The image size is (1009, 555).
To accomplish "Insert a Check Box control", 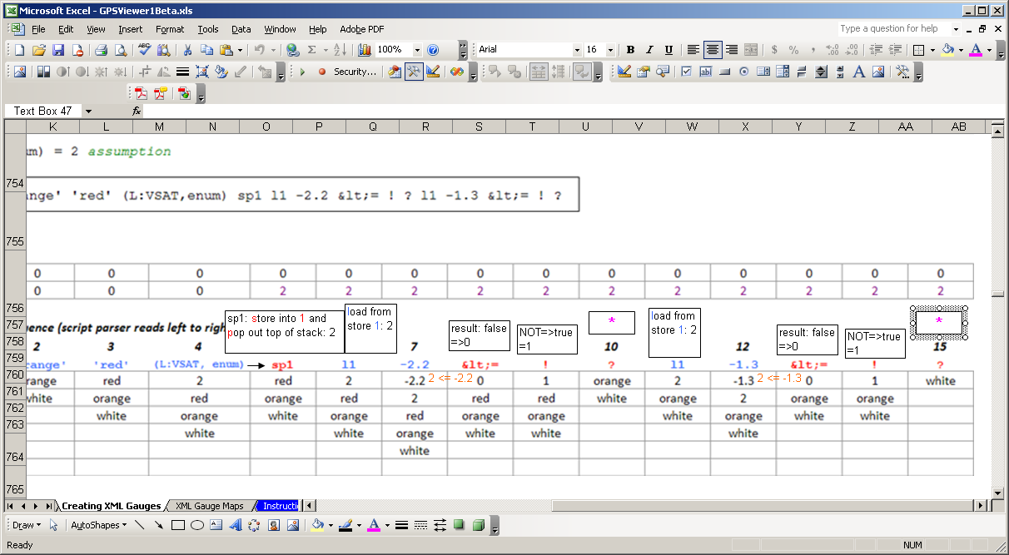I will click(687, 72).
